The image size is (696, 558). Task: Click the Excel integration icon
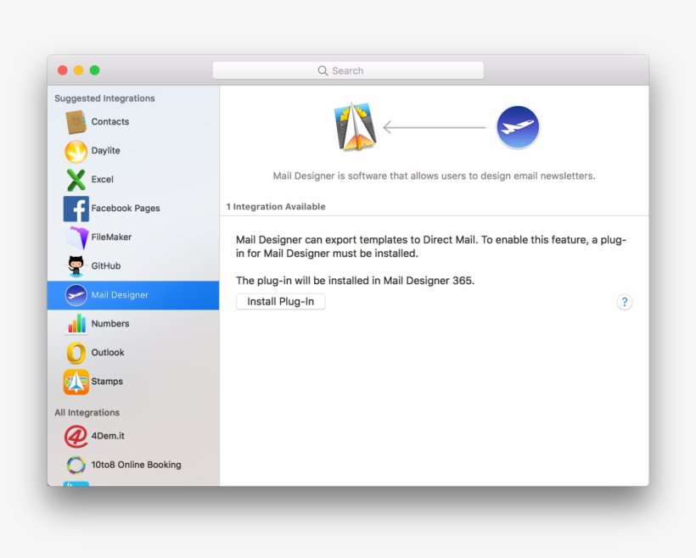pyautogui.click(x=75, y=179)
